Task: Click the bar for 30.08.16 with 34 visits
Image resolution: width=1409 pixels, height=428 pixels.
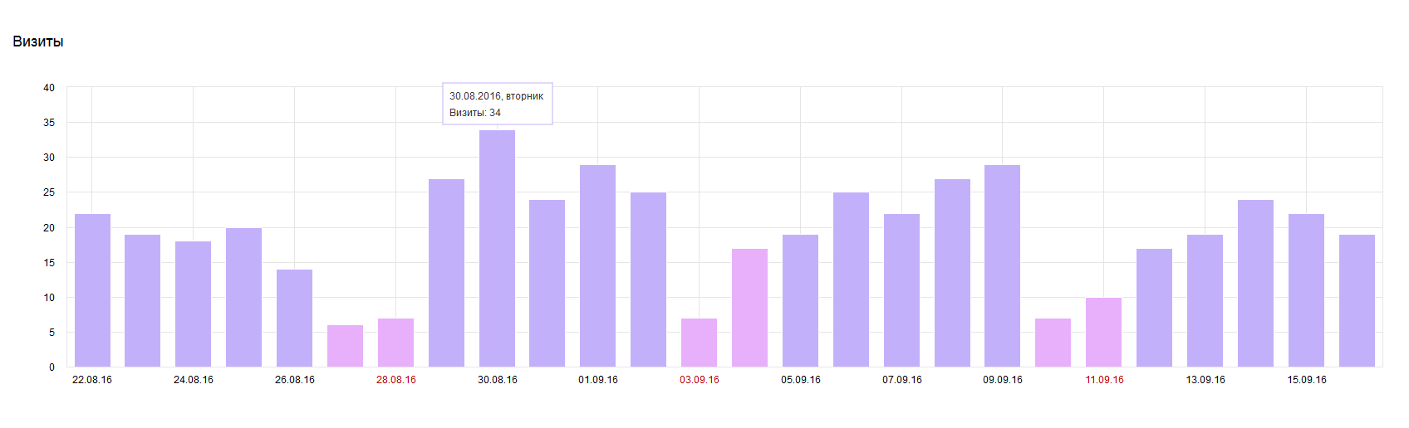Action: pos(497,248)
